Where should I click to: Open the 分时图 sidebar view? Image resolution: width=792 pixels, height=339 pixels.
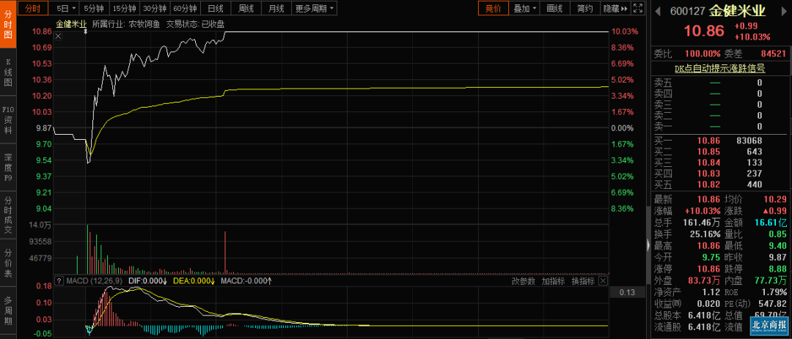[7, 24]
